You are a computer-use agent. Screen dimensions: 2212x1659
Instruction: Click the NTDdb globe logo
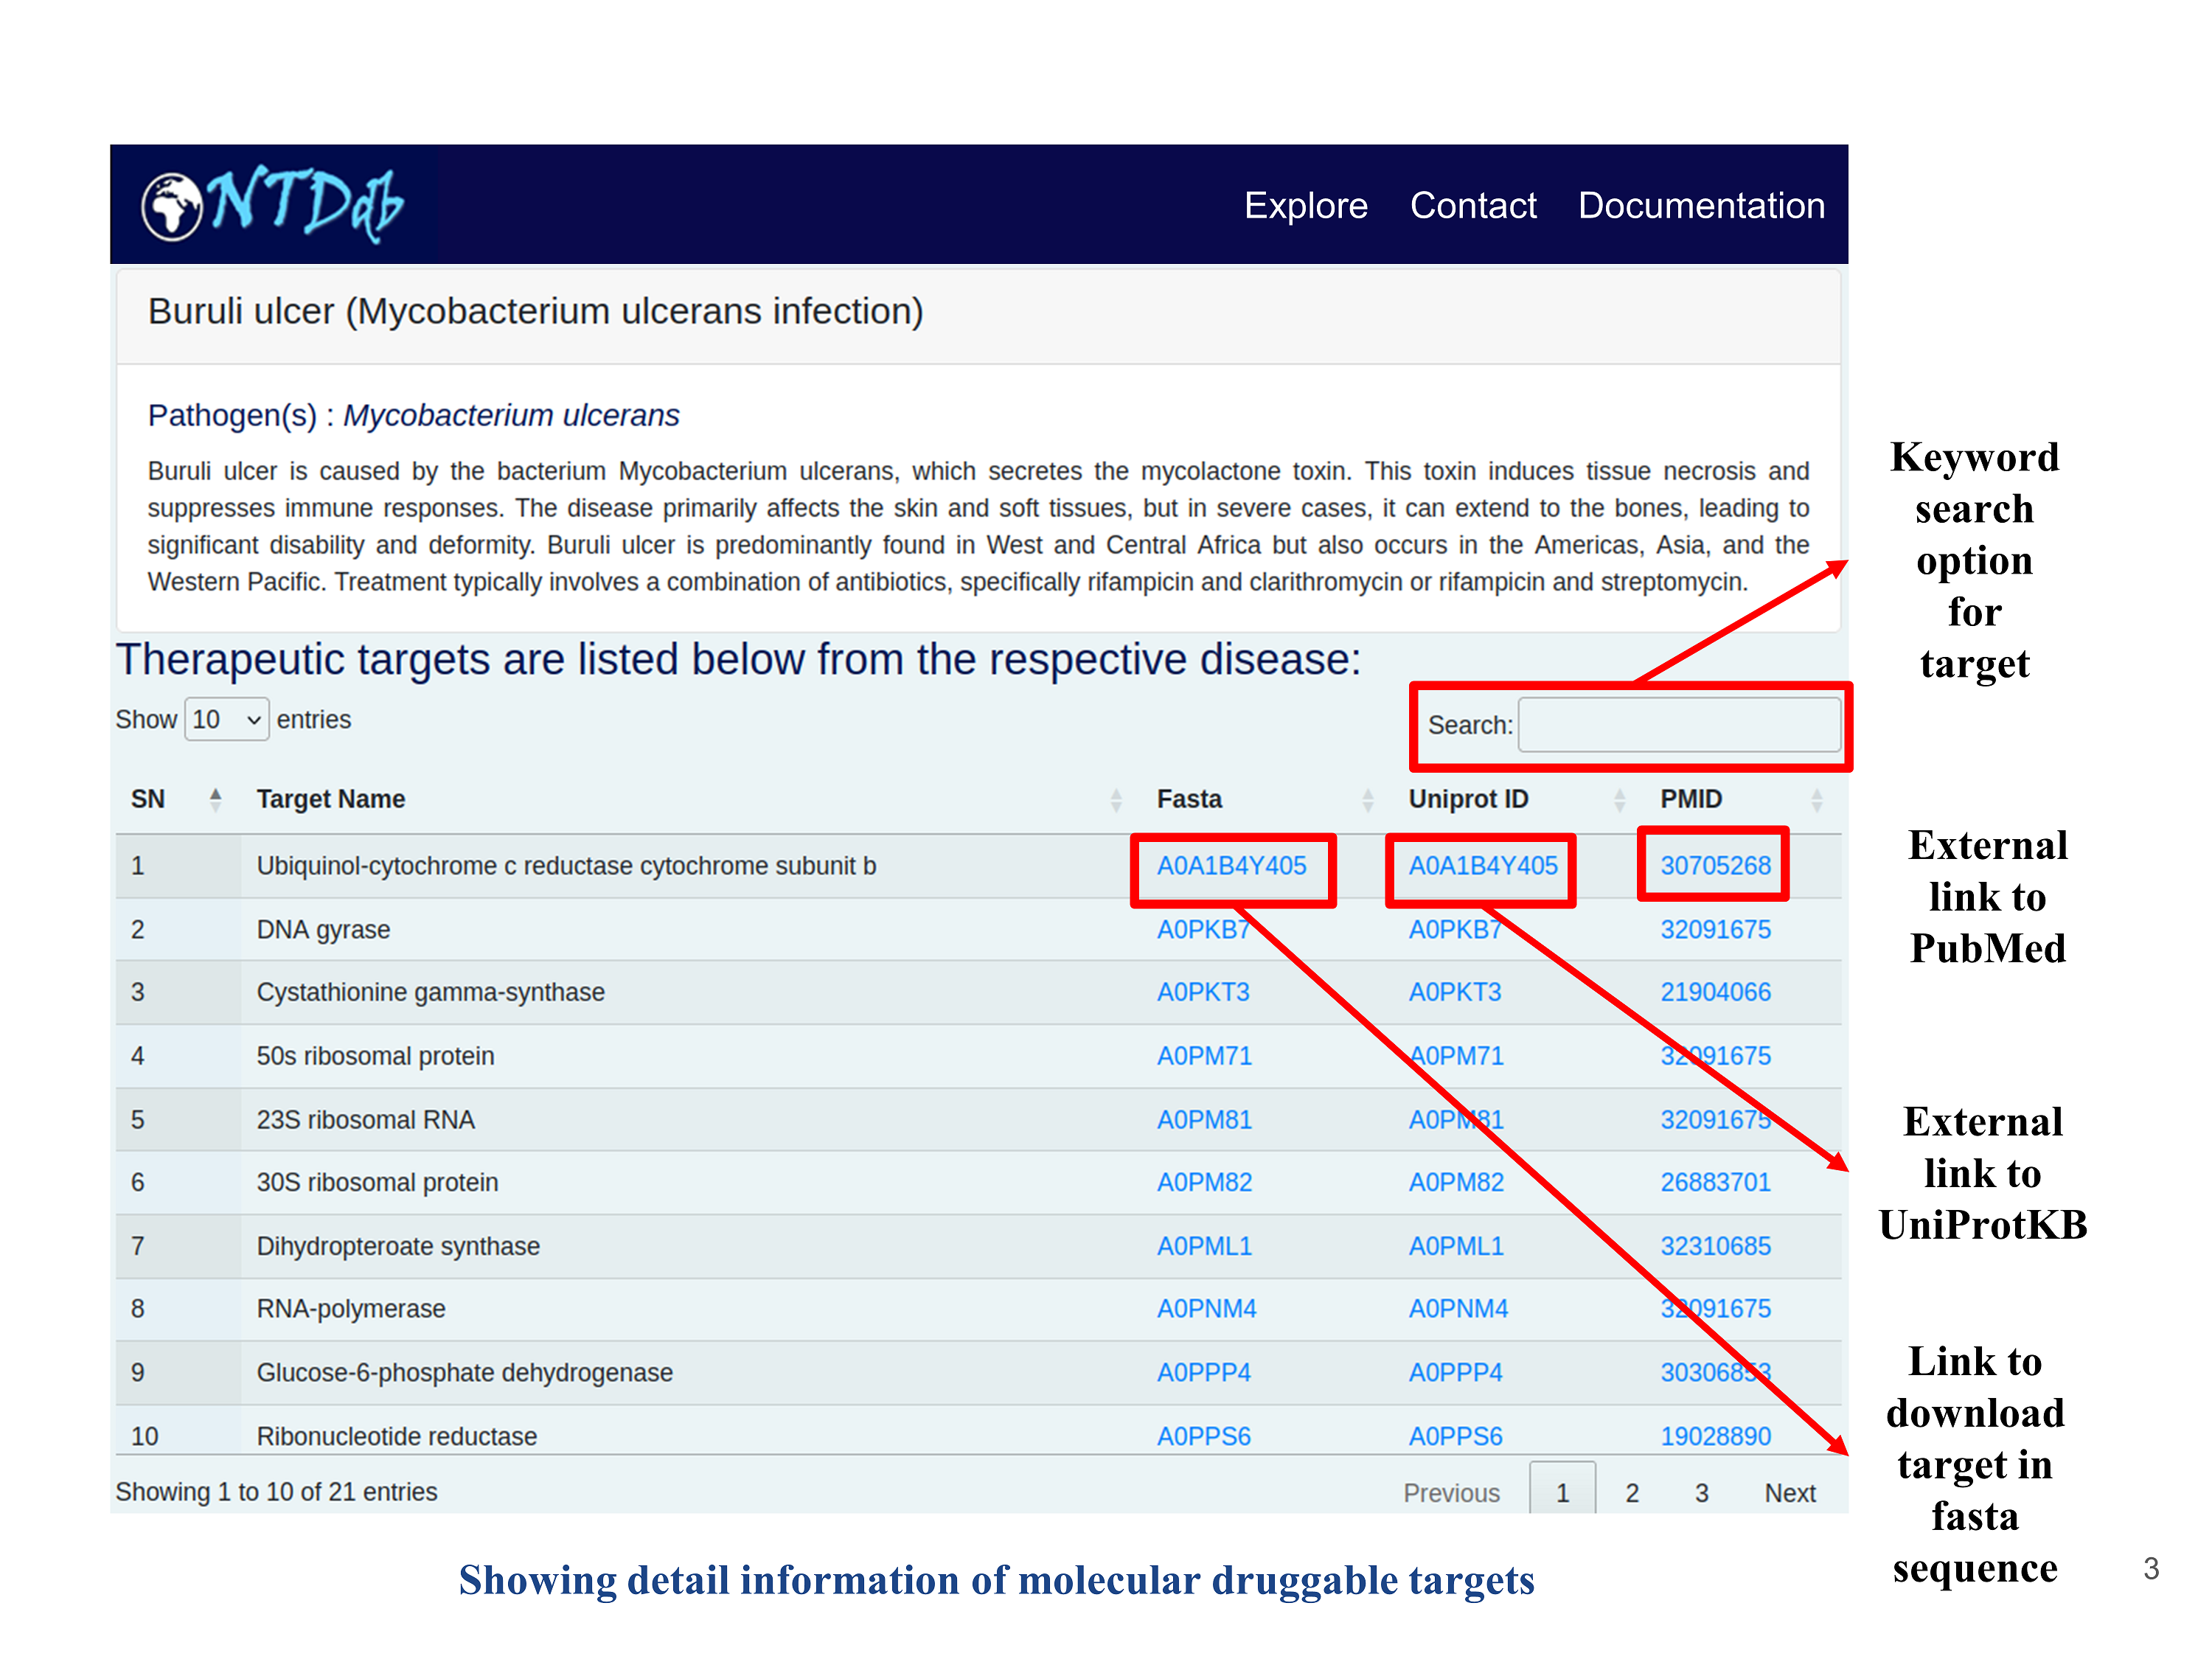(172, 206)
